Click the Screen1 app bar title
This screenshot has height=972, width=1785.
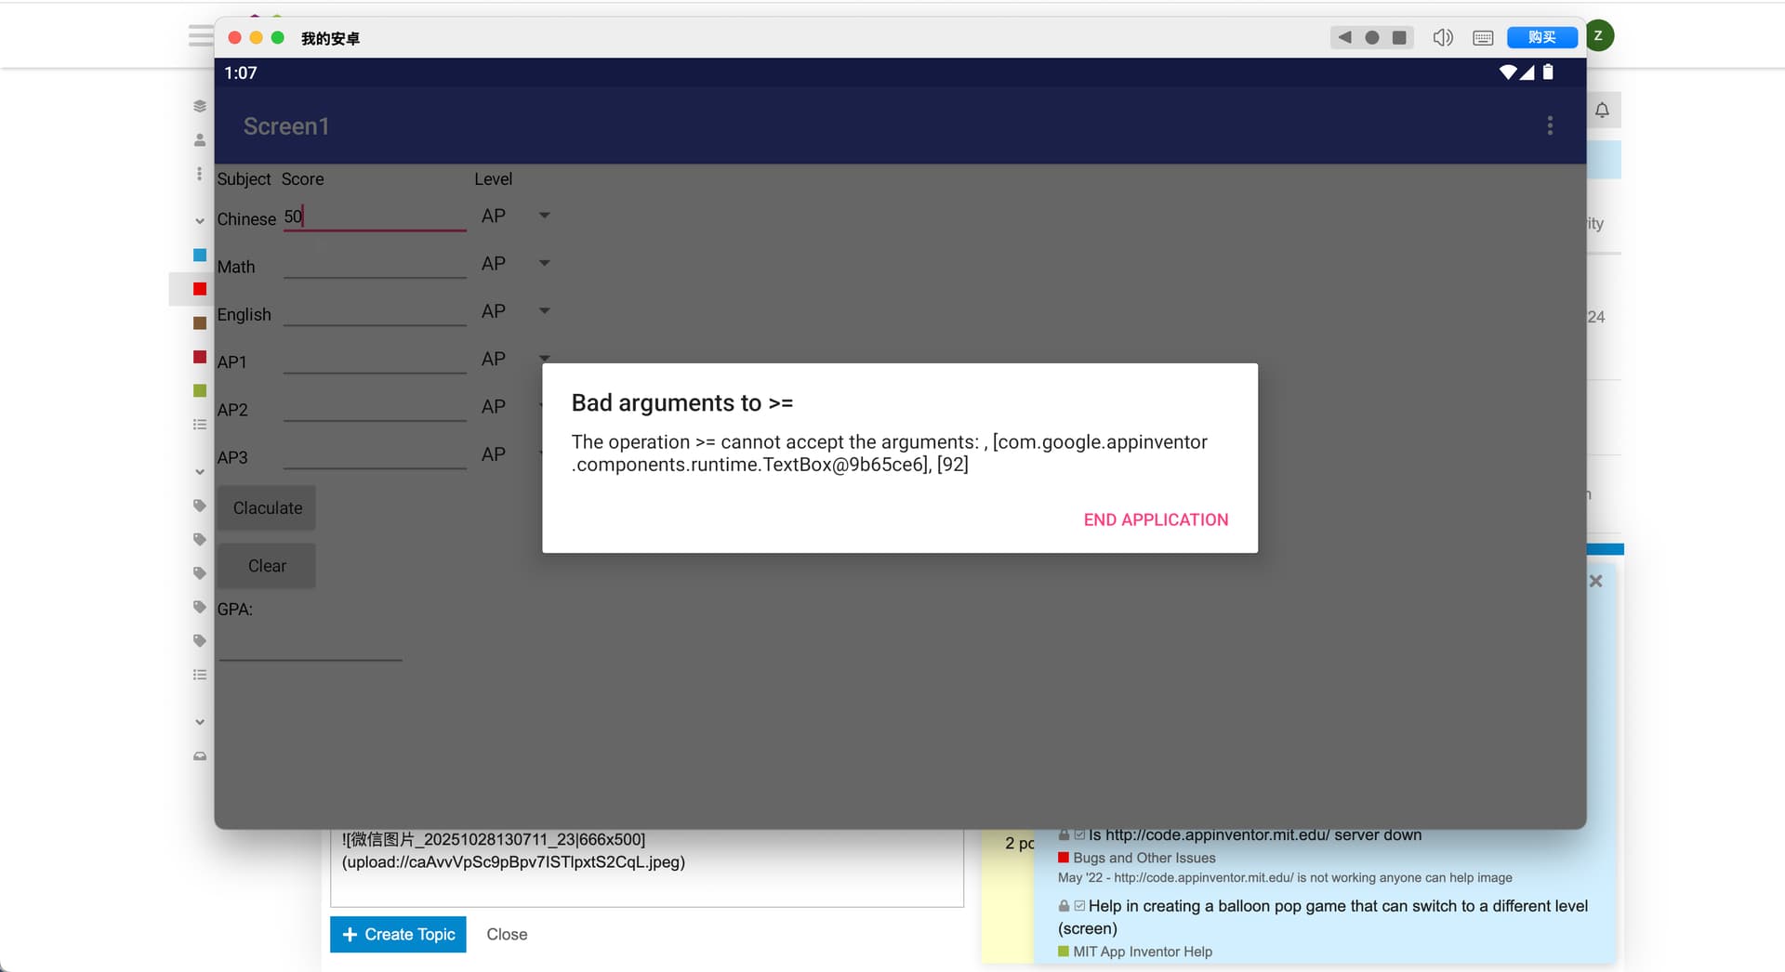tap(286, 126)
